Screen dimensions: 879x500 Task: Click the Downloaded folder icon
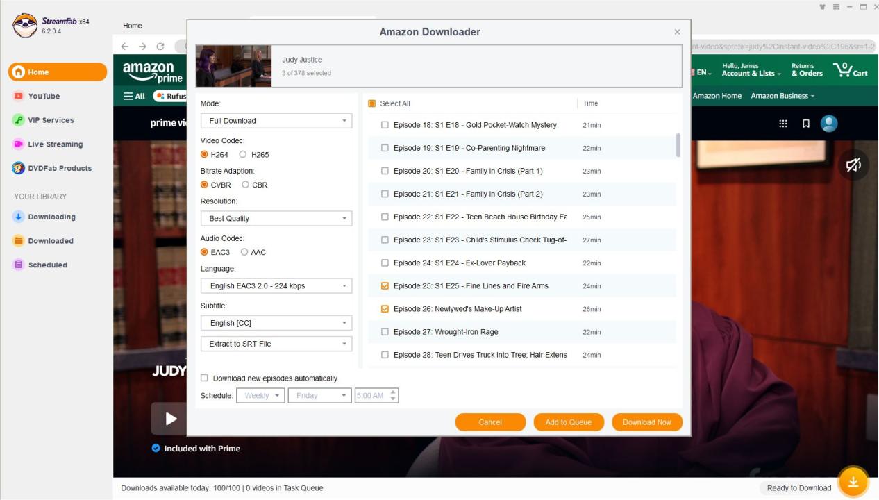click(x=19, y=241)
